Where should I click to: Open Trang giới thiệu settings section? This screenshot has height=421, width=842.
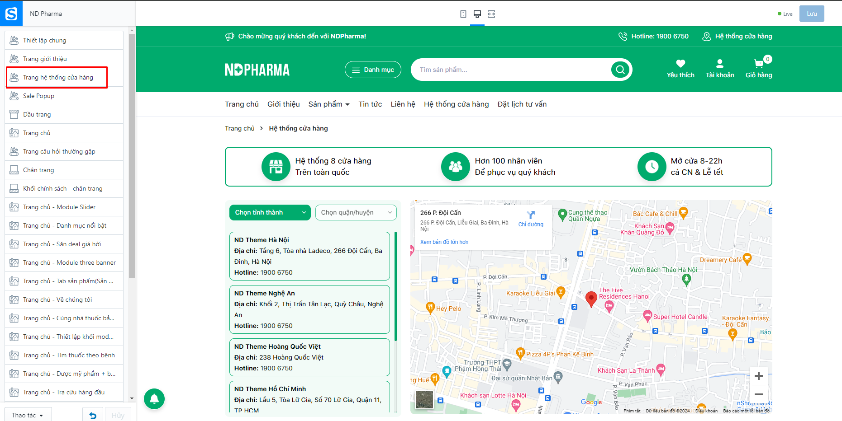point(64,59)
